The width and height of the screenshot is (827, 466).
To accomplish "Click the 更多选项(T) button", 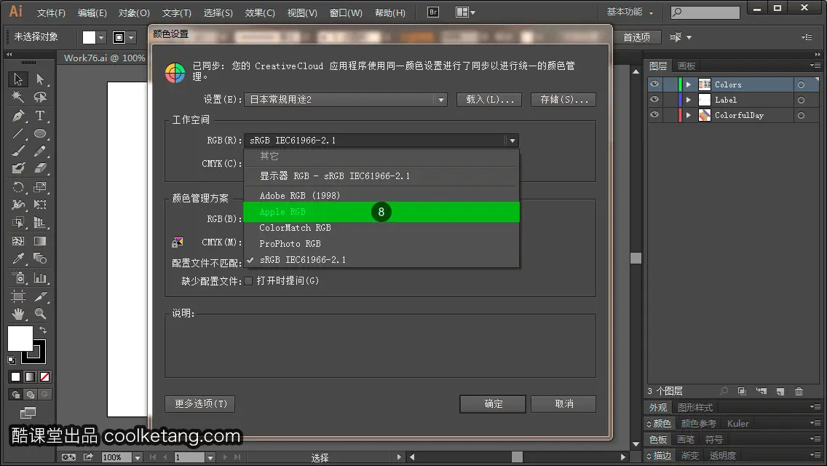I will click(x=200, y=403).
